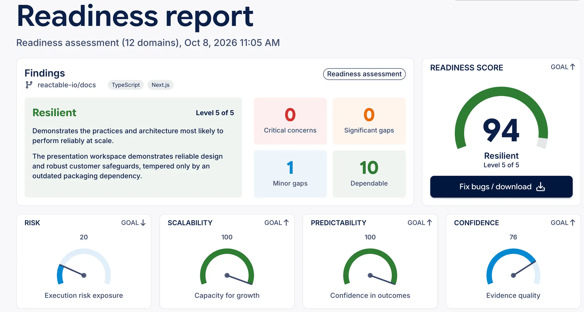This screenshot has height=312, width=584.
Task: Click Execution risk exposure label
Action: (84, 296)
